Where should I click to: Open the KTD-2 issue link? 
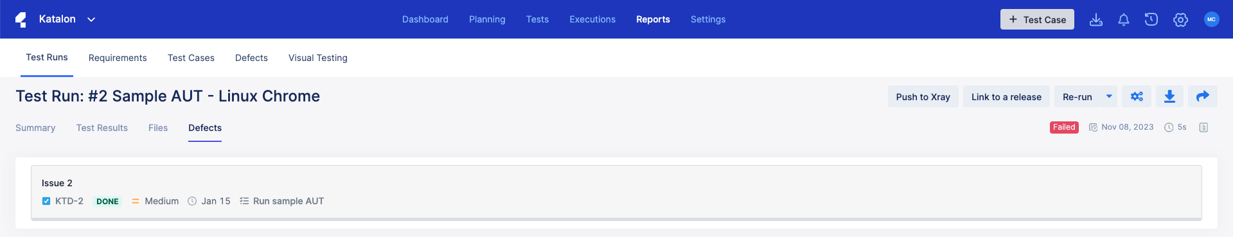[69, 201]
